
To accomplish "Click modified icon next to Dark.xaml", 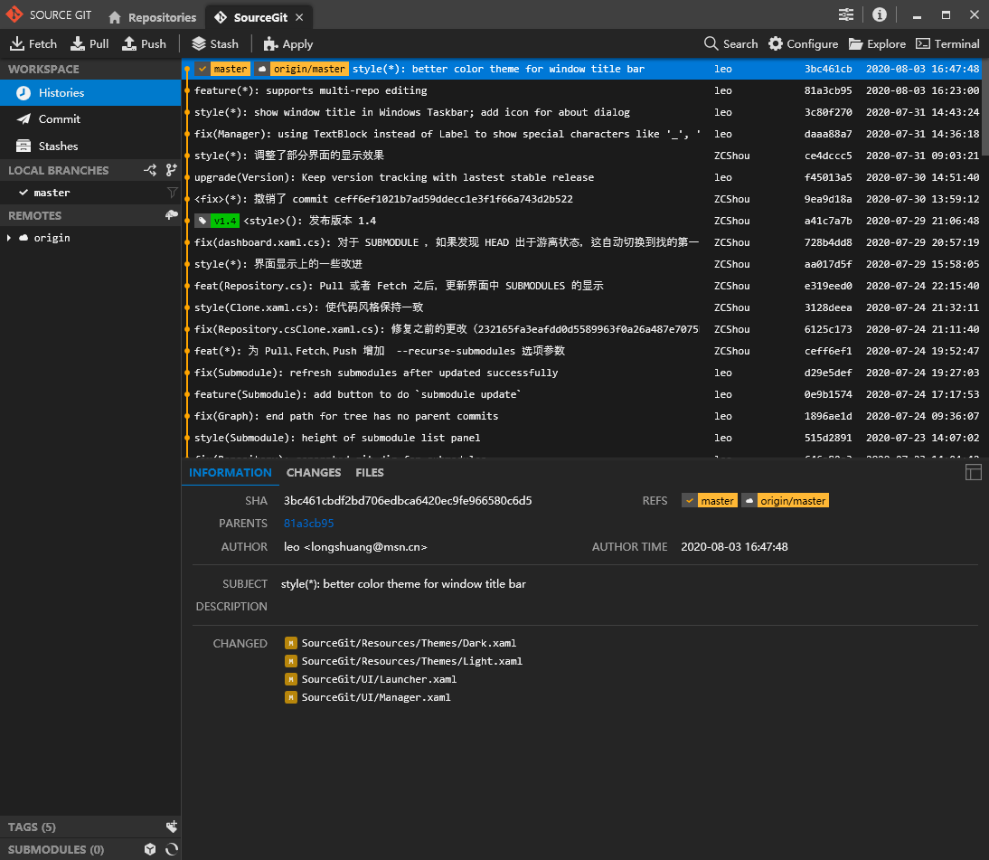I will pyautogui.click(x=291, y=643).
